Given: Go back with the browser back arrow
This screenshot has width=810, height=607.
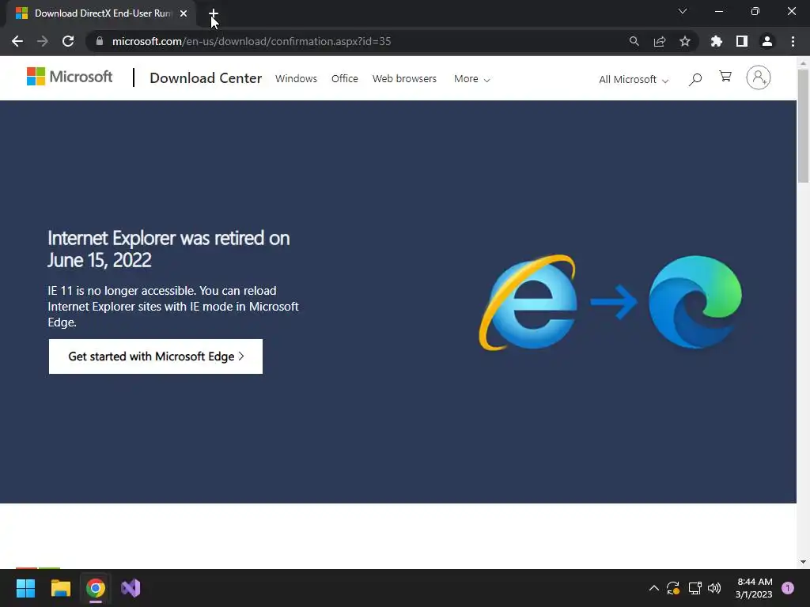Looking at the screenshot, I should click(17, 41).
